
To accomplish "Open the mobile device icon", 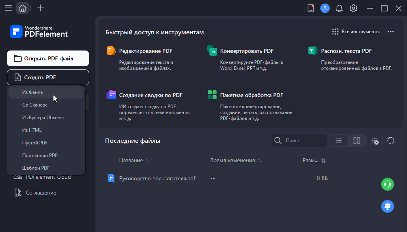I will click(311, 8).
